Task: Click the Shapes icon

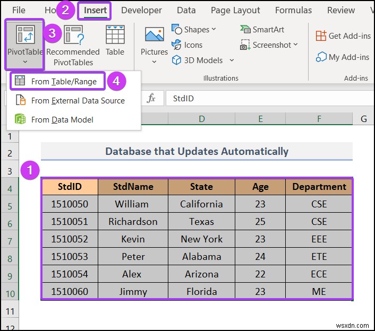Action: coord(177,29)
